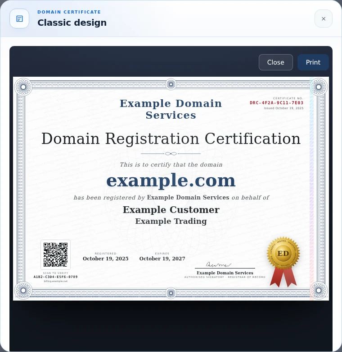Click the document icon beside Classic design
The width and height of the screenshot is (342, 352).
point(19,19)
